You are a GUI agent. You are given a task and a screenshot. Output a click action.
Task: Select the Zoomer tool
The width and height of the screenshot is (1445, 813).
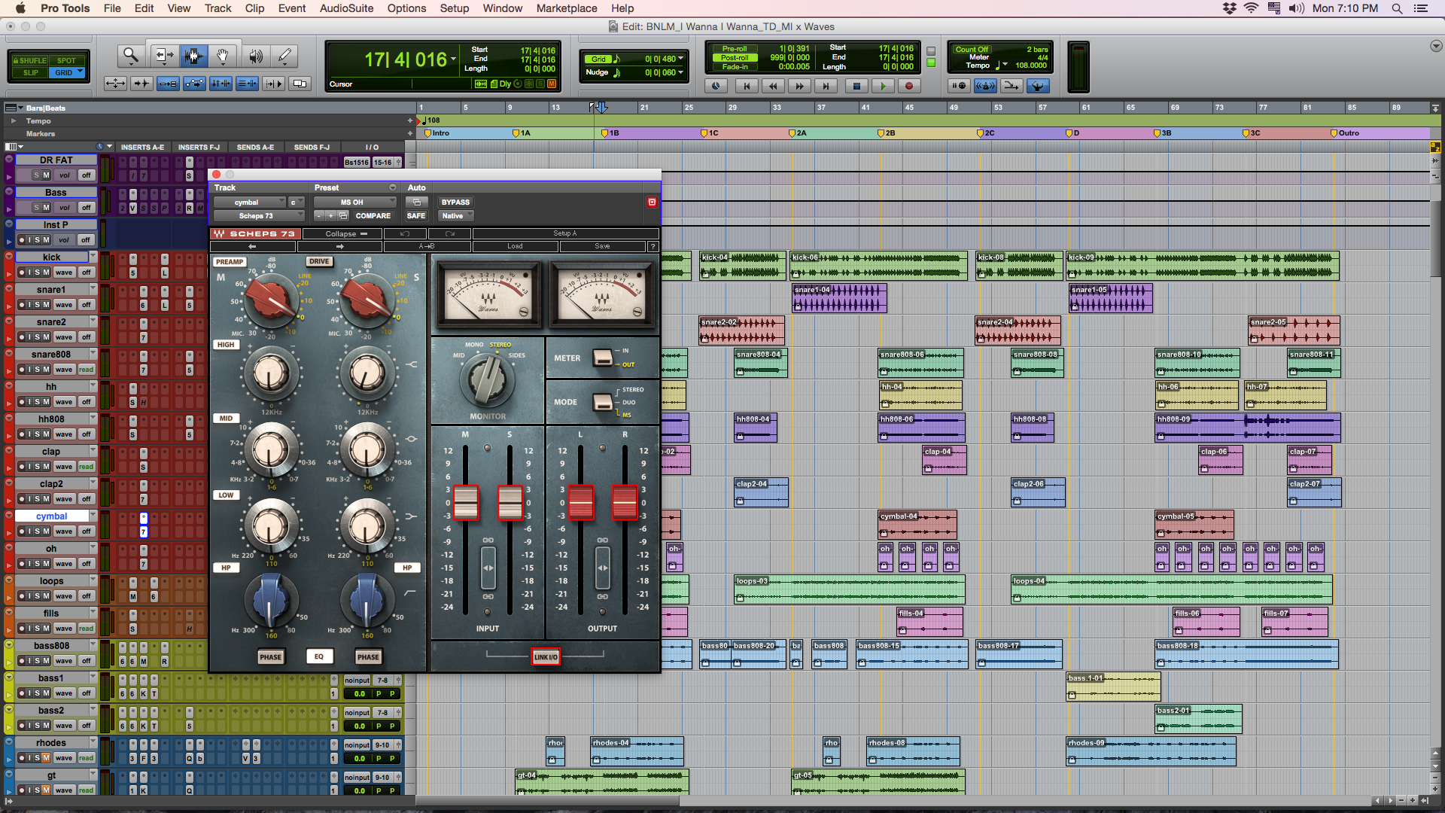point(131,56)
